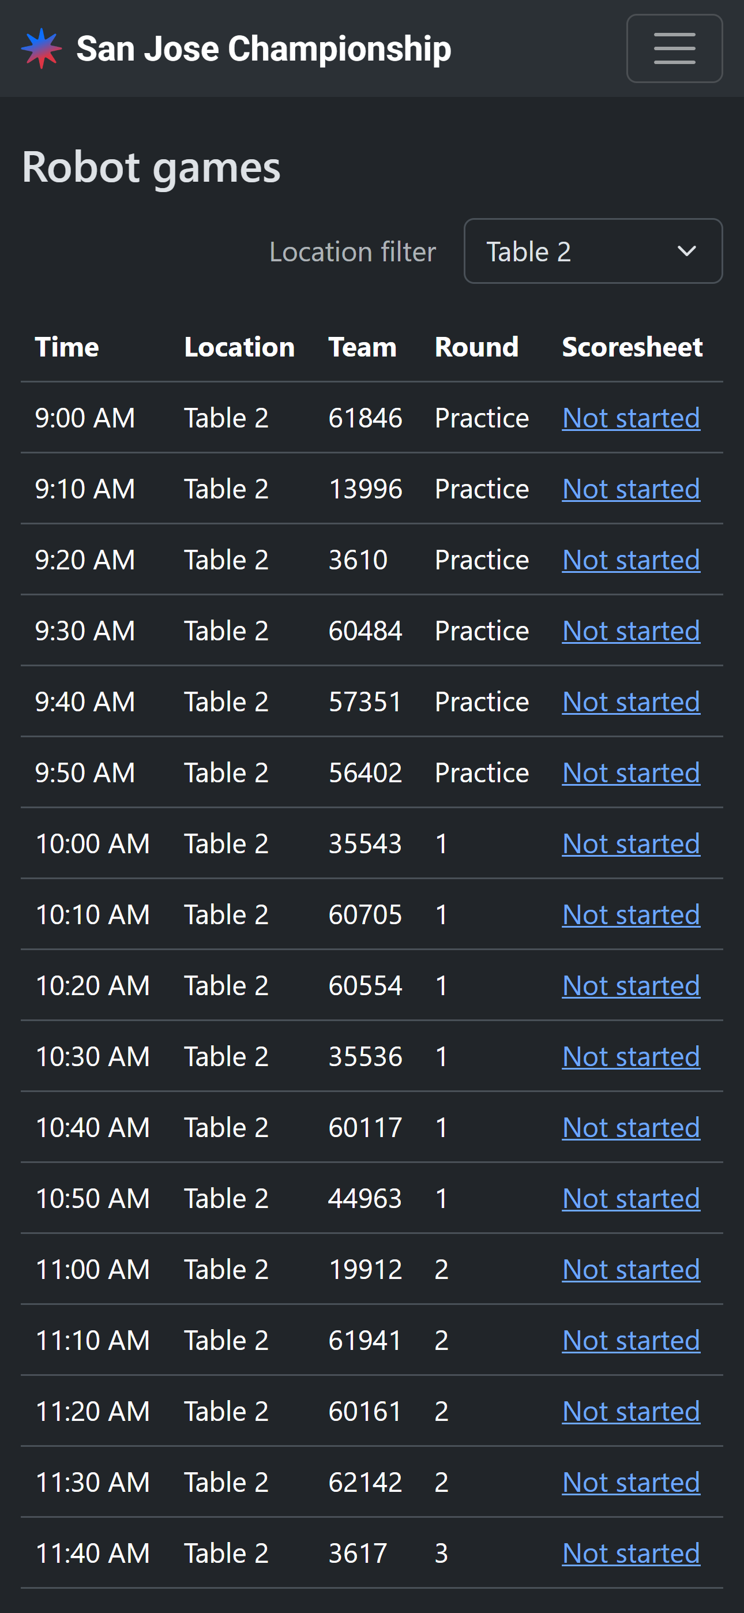Open scoresheet for team 60554
Image resolution: width=744 pixels, height=1613 pixels.
[x=630, y=985]
